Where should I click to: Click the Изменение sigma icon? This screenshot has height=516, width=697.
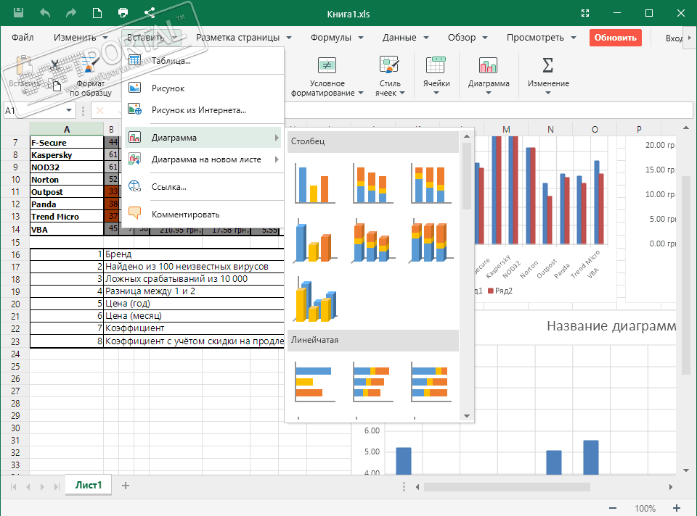pyautogui.click(x=548, y=66)
